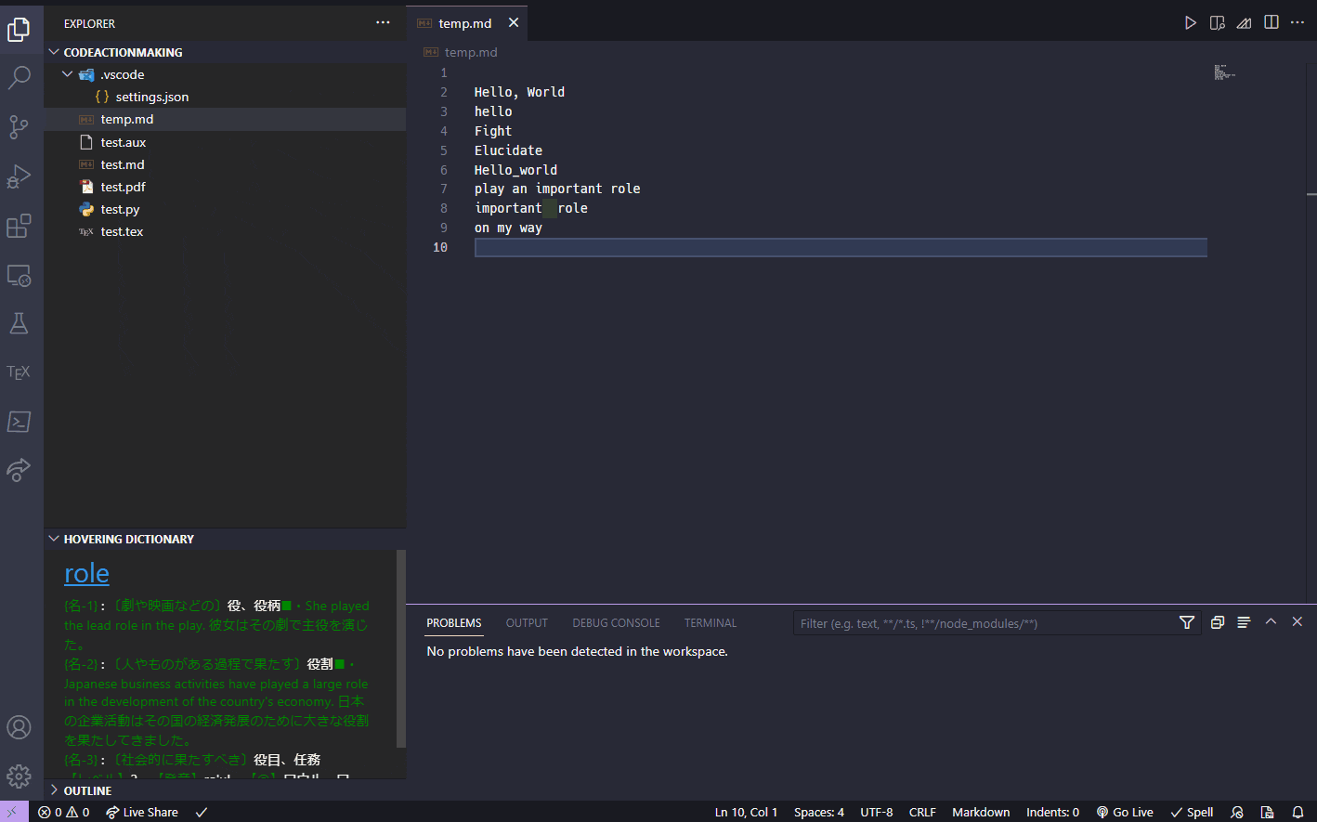
Task: Open the notifications bell
Action: point(1298,812)
